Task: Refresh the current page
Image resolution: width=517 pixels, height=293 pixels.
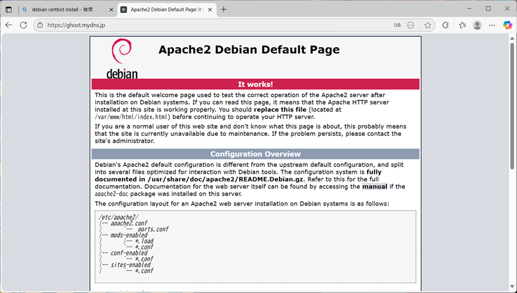Action: pos(23,25)
